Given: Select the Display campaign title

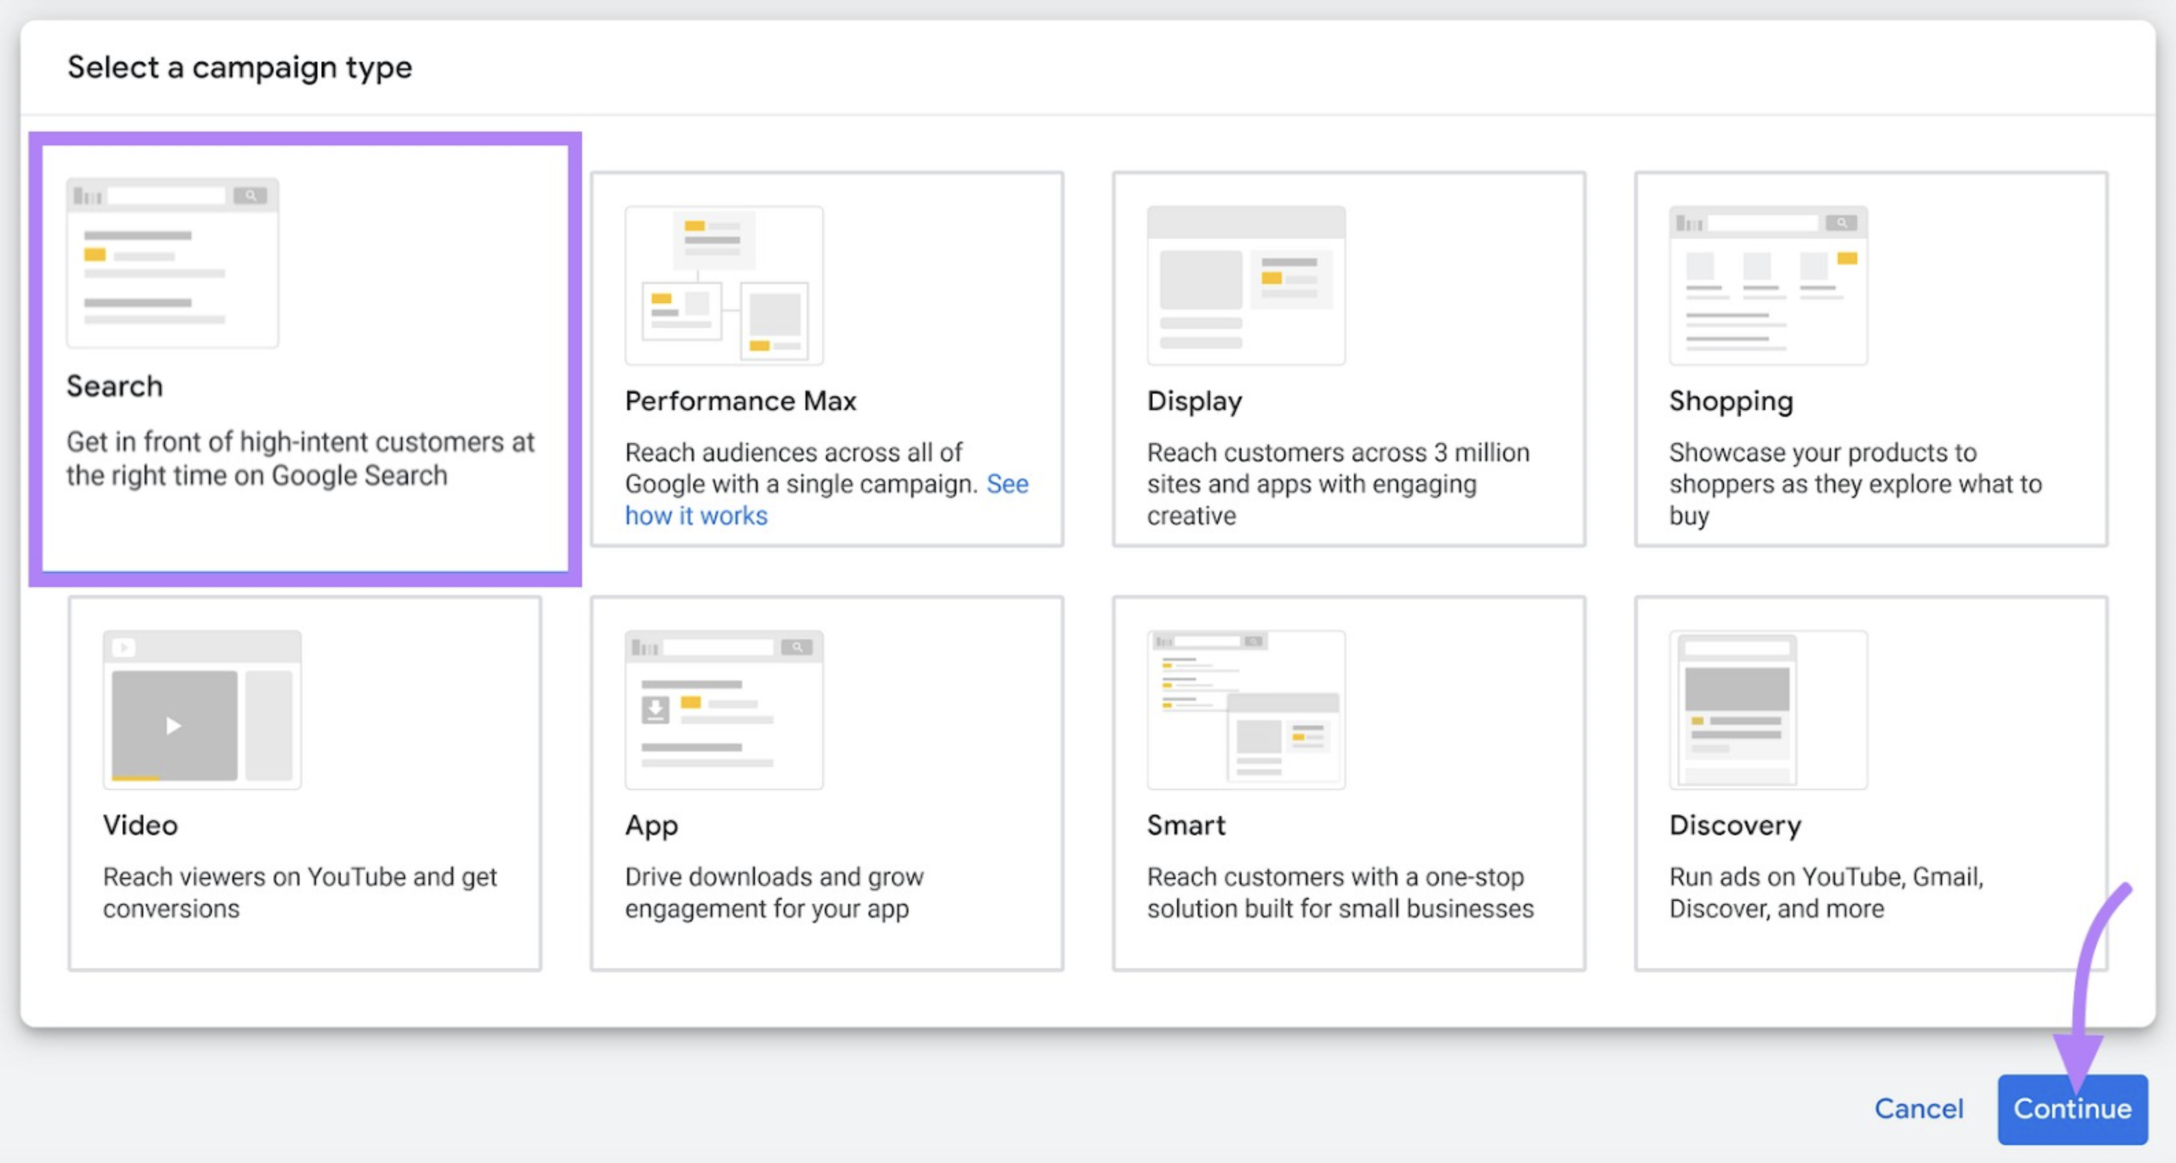Looking at the screenshot, I should point(1194,401).
